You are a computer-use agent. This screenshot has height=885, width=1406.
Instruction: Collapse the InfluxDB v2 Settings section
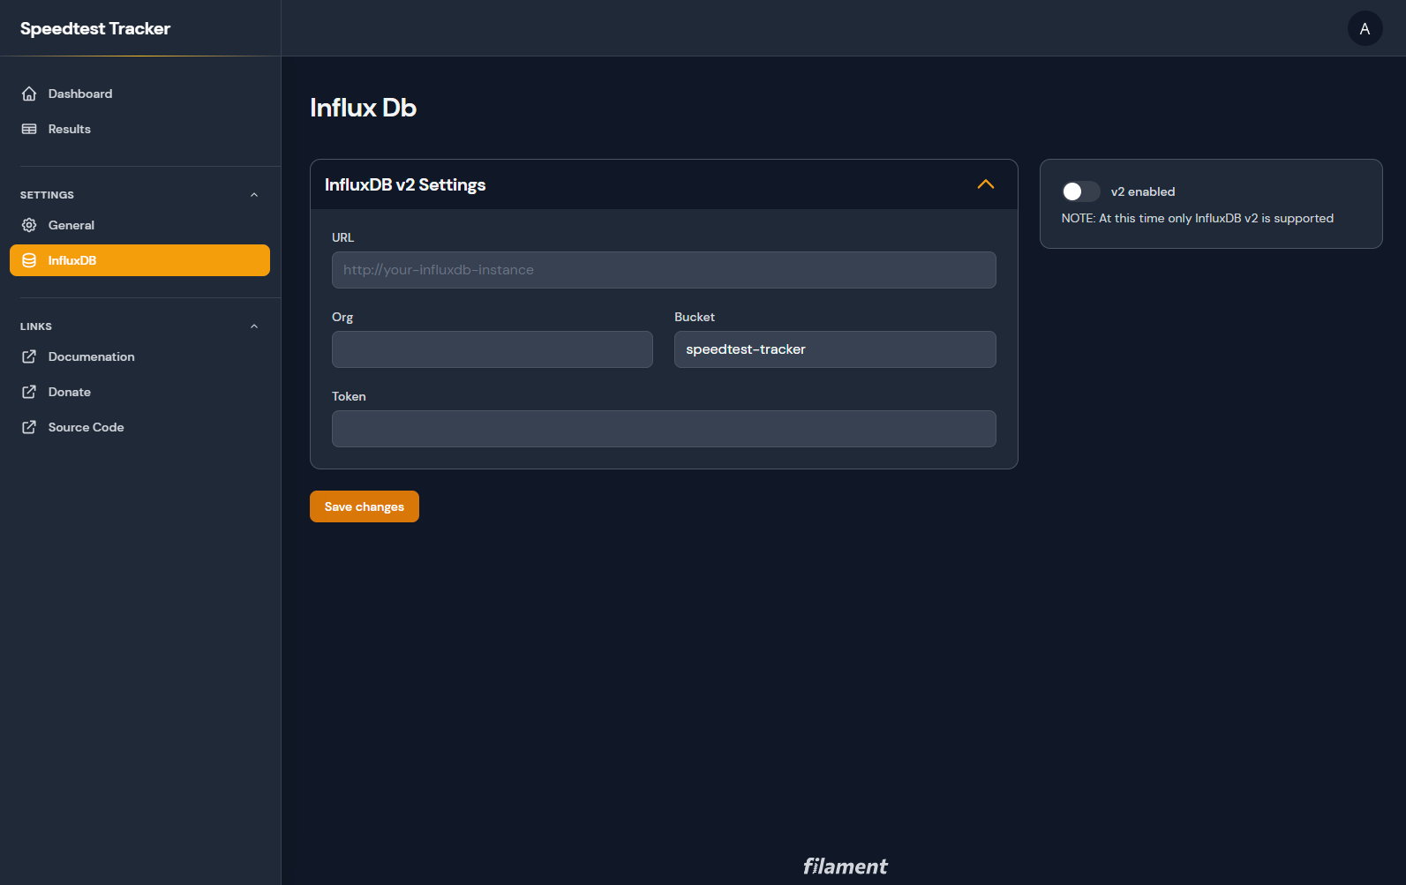tap(986, 184)
